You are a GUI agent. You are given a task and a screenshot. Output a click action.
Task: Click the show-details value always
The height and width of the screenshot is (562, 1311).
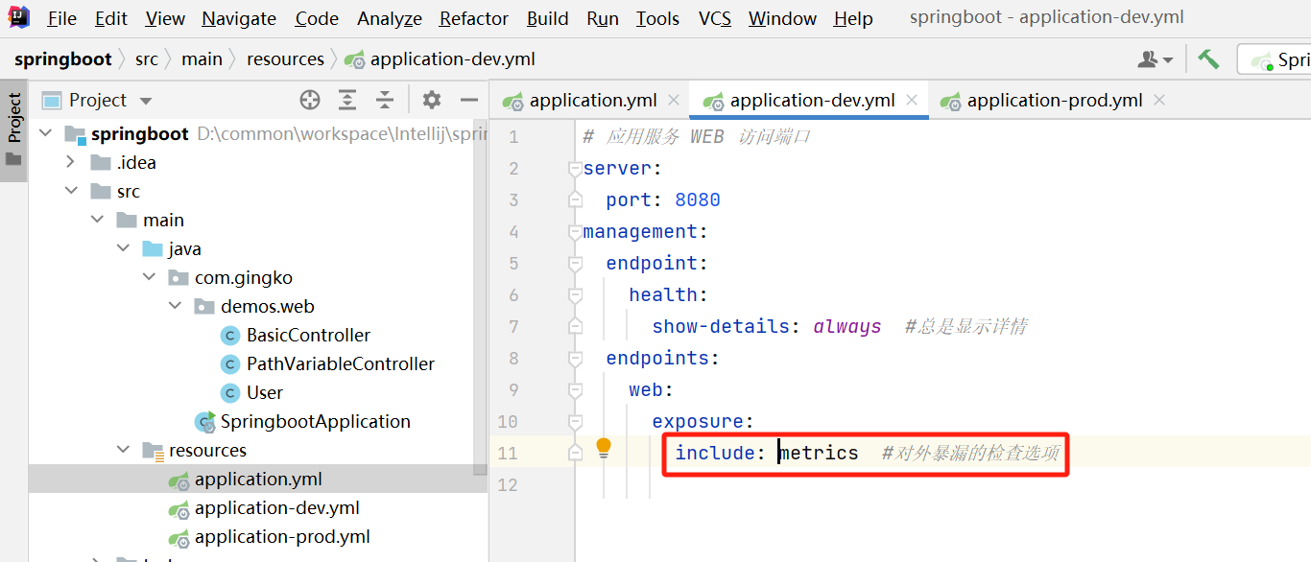[847, 326]
